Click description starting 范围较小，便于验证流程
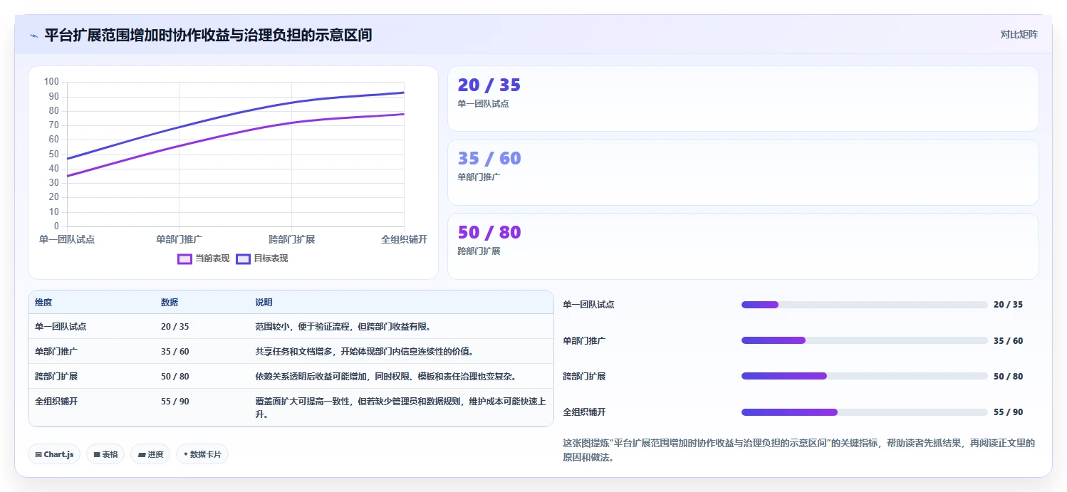 tap(343, 327)
